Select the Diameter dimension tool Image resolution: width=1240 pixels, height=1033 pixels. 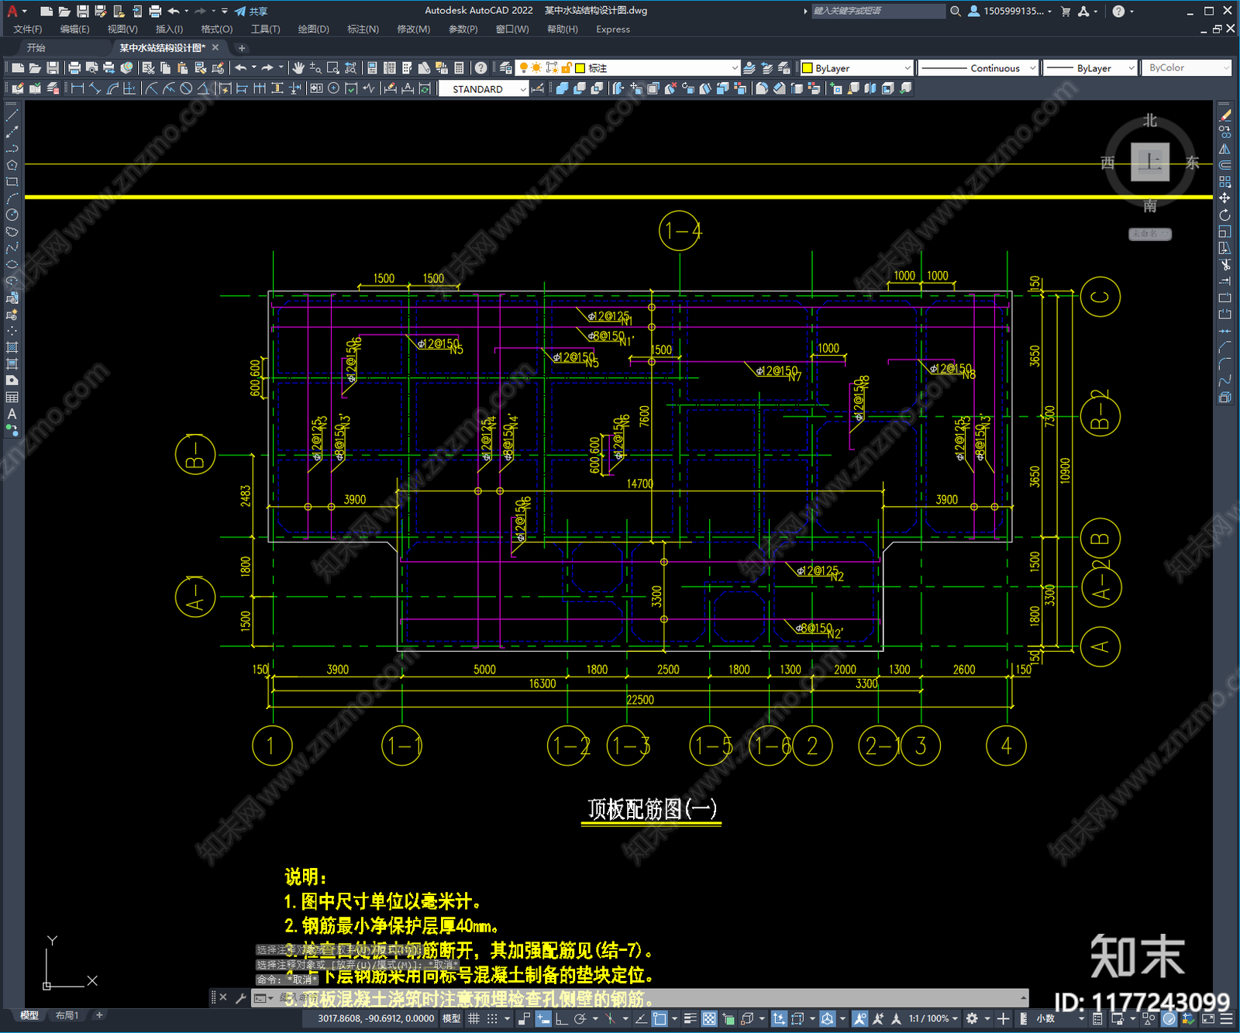(x=186, y=88)
